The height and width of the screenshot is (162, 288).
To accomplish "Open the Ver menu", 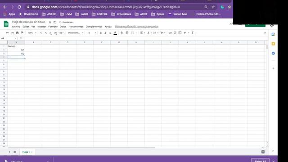I will pyautogui.click(x=33, y=27).
